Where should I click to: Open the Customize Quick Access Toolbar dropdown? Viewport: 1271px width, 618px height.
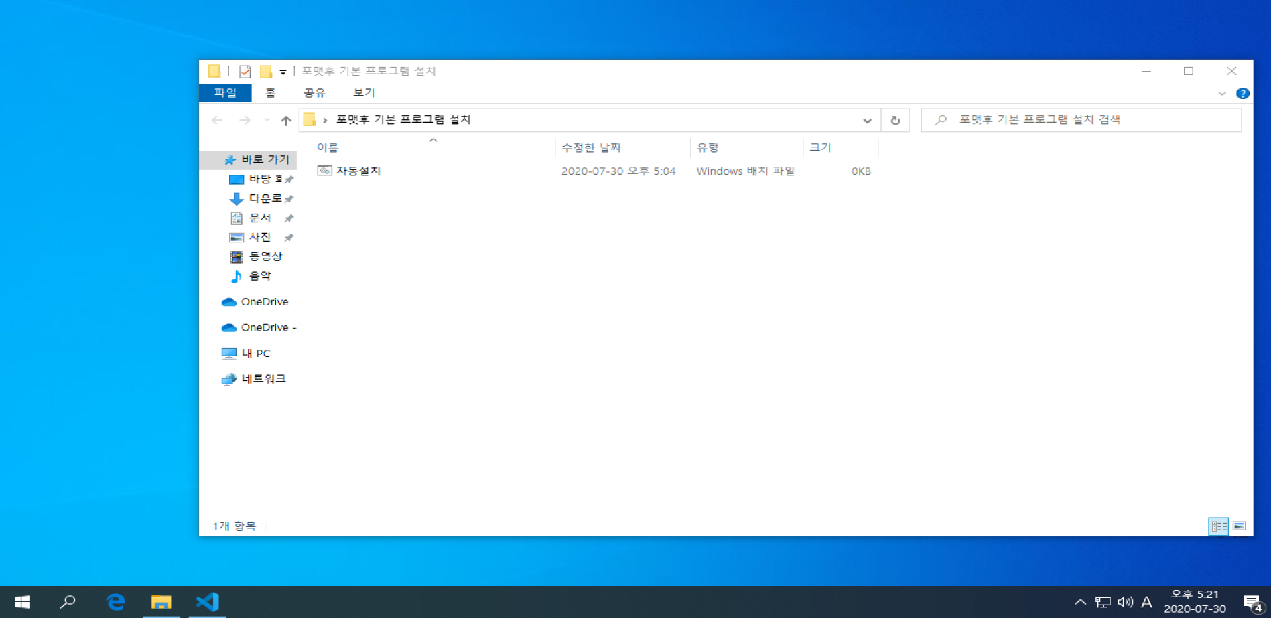tap(283, 72)
